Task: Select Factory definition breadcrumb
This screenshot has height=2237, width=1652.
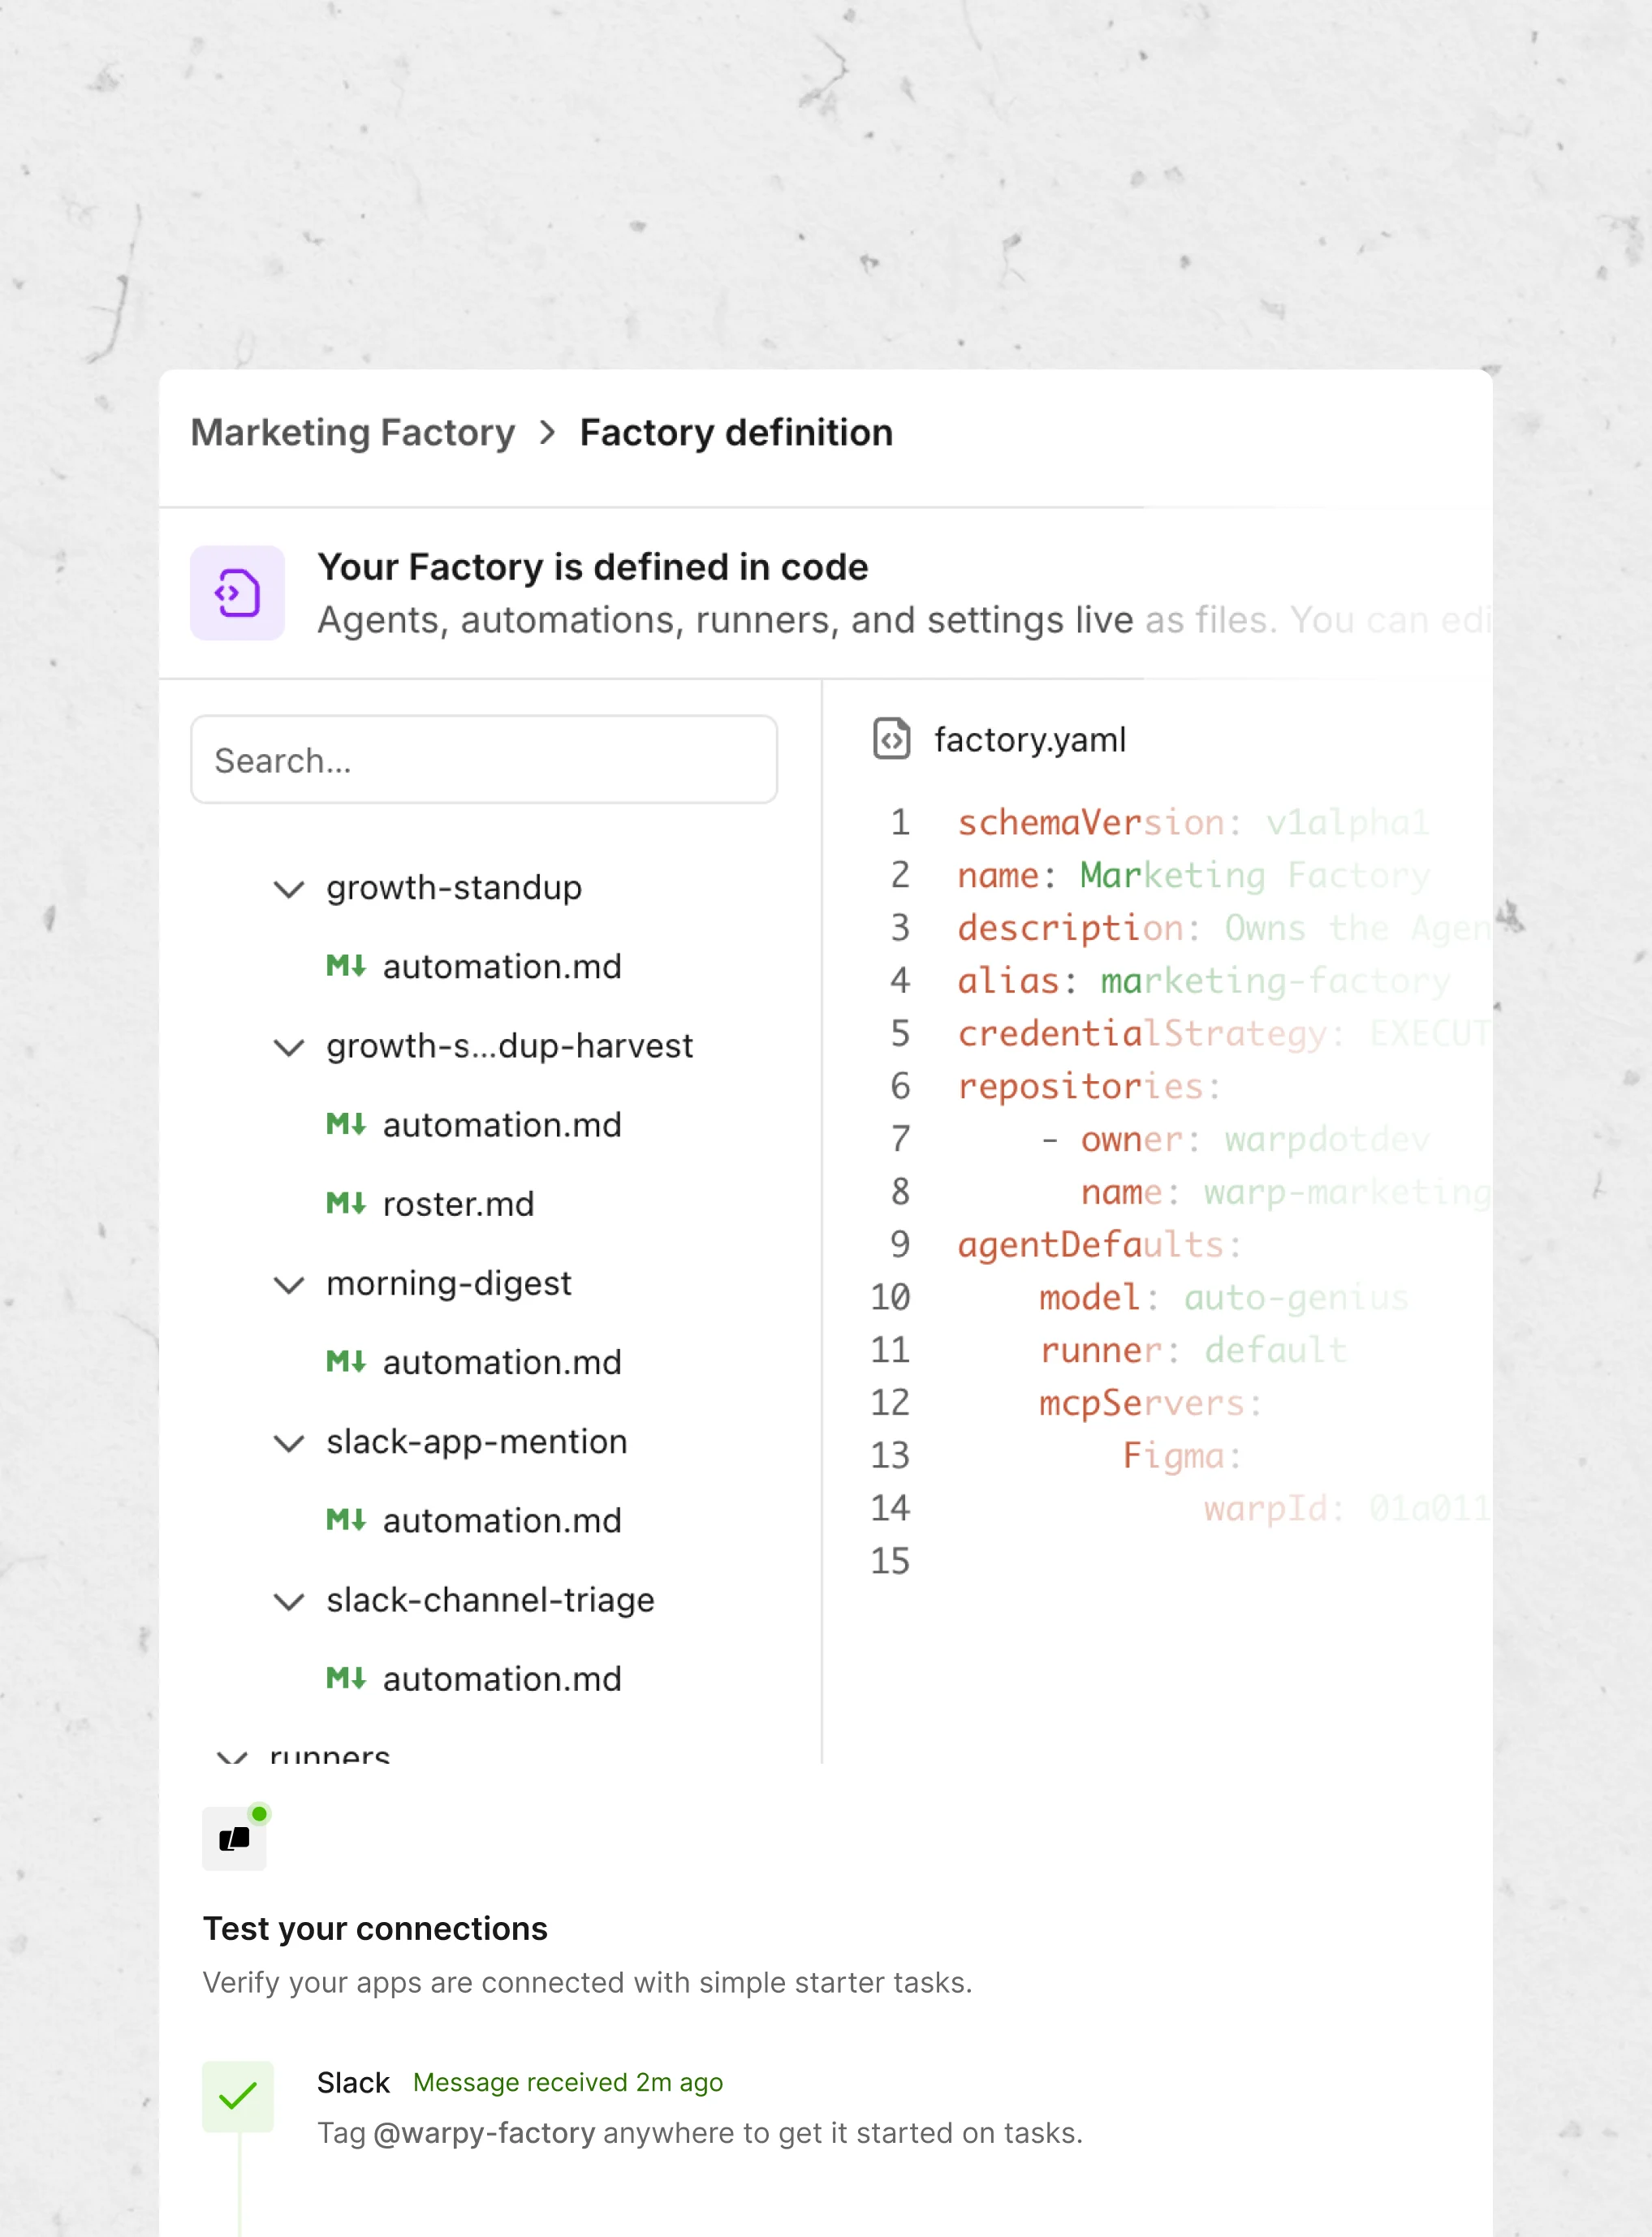Action: (x=736, y=433)
